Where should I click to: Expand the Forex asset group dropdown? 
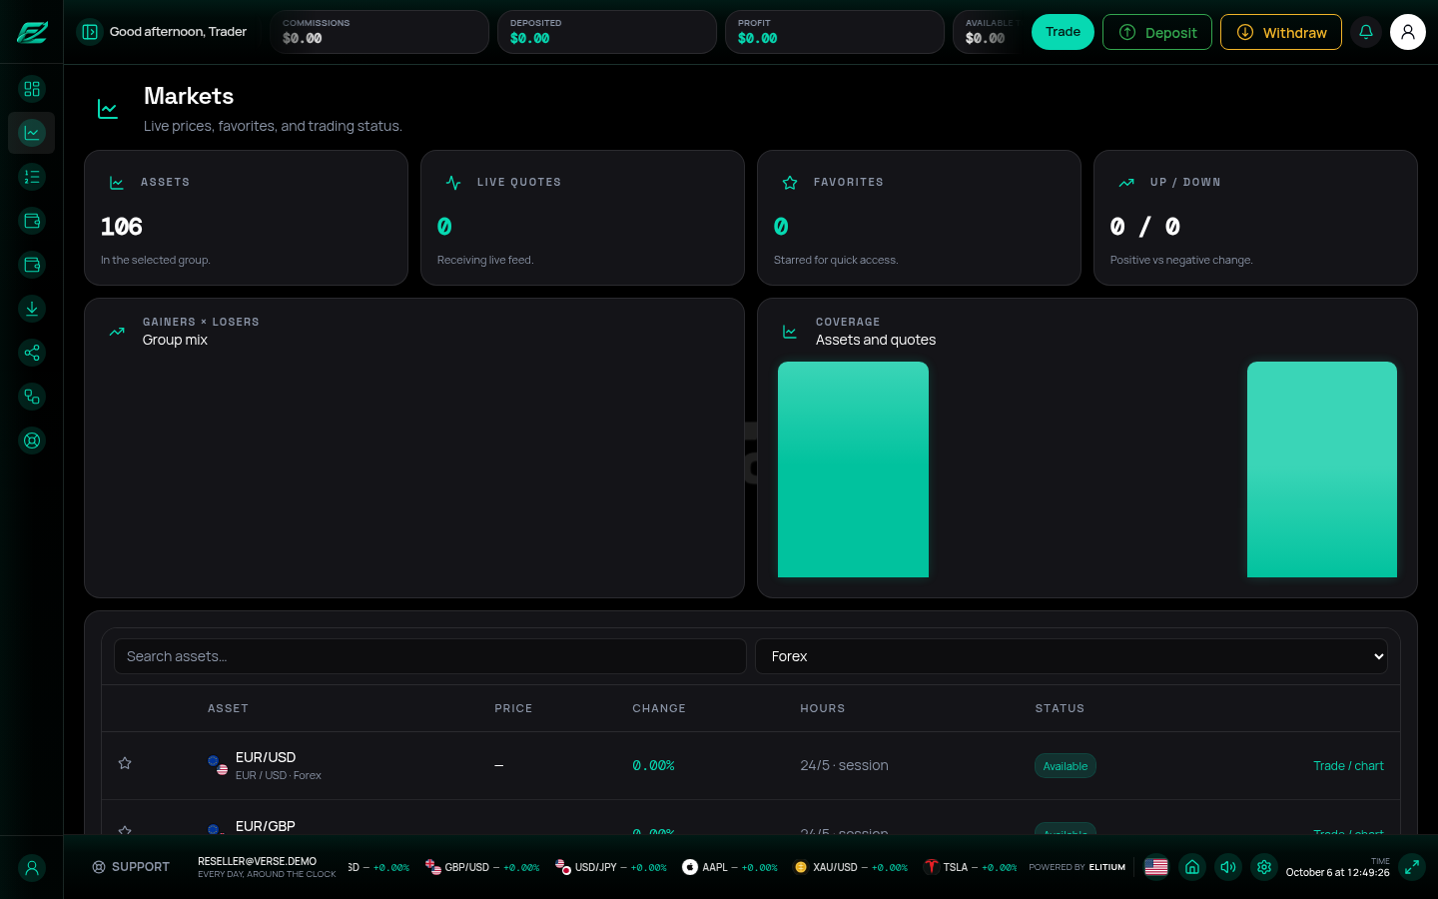pos(1072,656)
